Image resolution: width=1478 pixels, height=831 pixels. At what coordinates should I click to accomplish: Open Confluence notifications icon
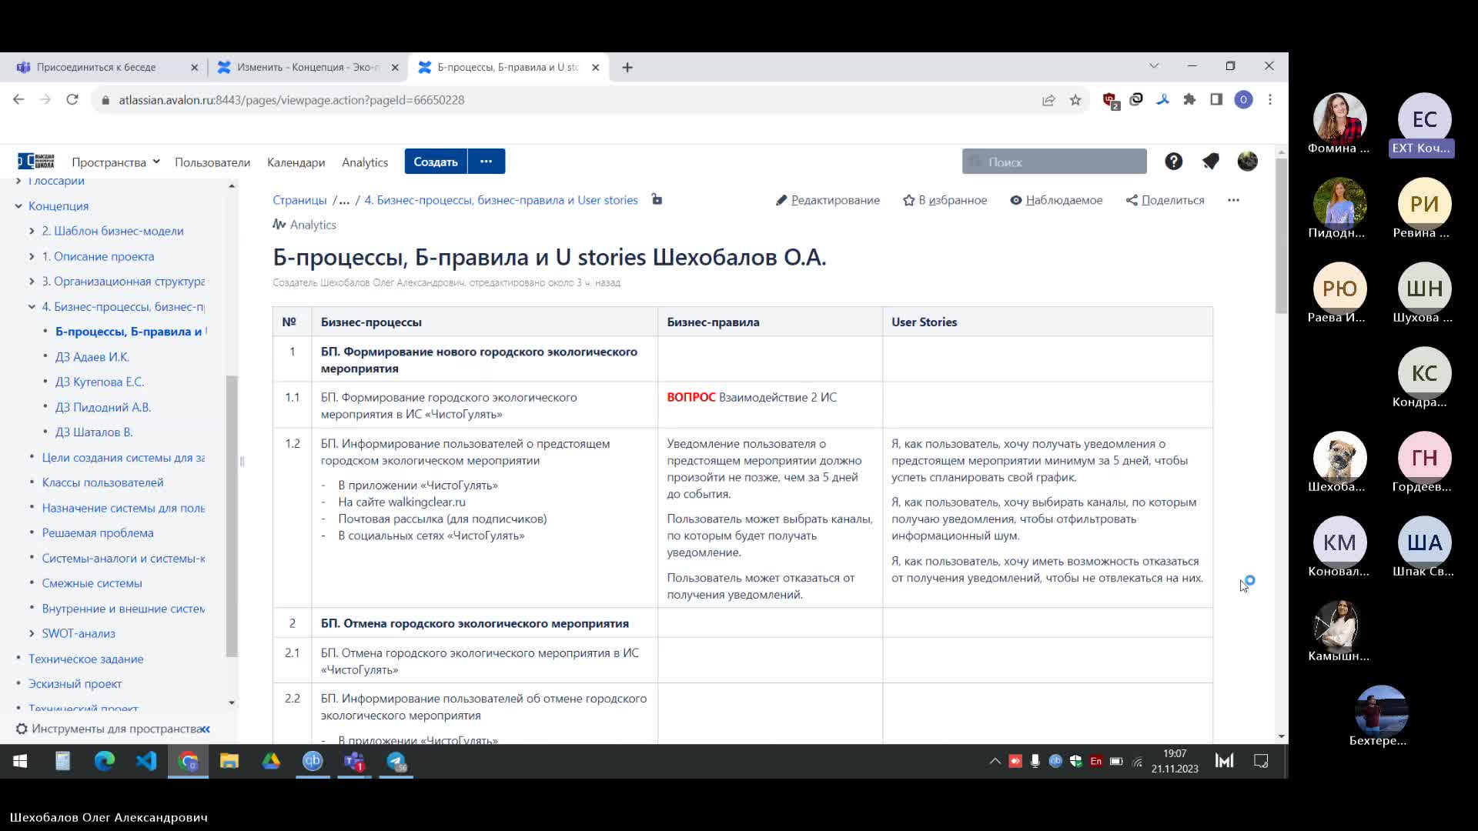click(x=1211, y=162)
